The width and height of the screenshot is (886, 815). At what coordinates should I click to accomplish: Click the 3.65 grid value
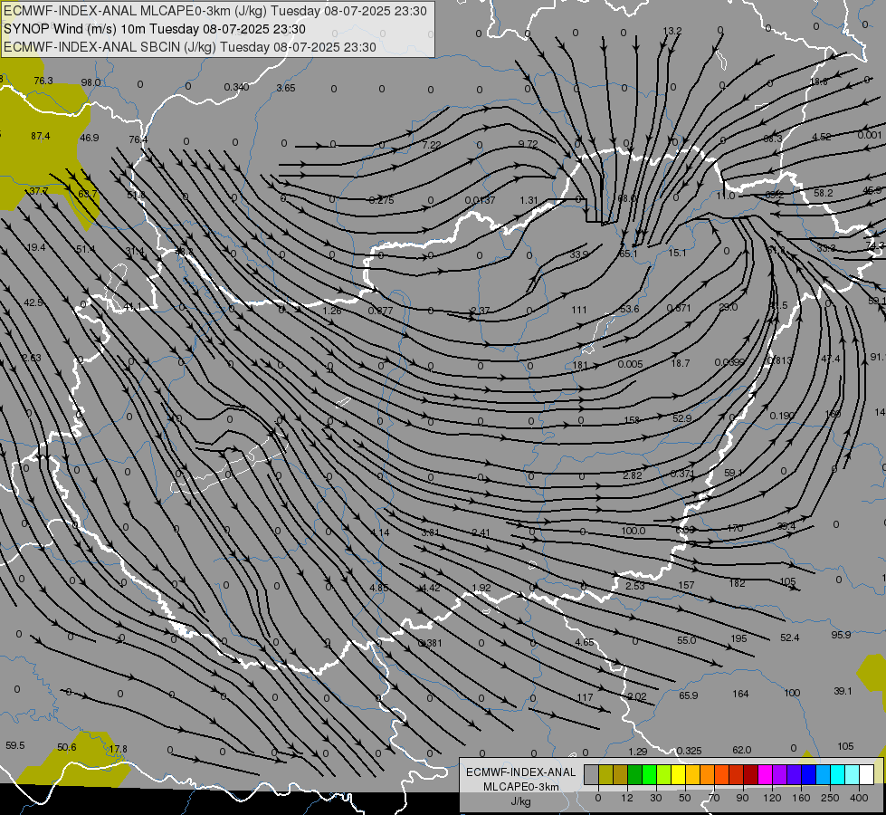pyautogui.click(x=286, y=88)
